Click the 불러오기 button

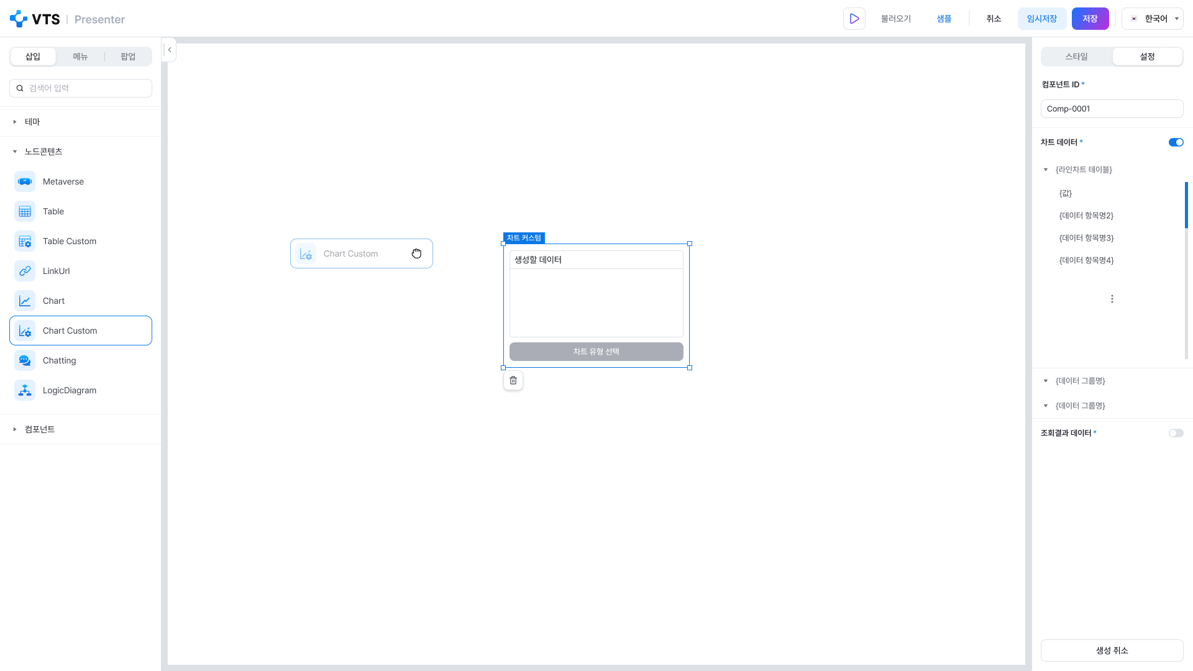click(896, 19)
